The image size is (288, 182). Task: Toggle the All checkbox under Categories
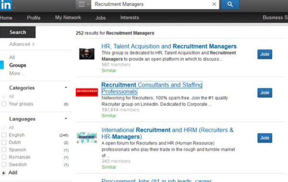pyautogui.click(x=4, y=96)
